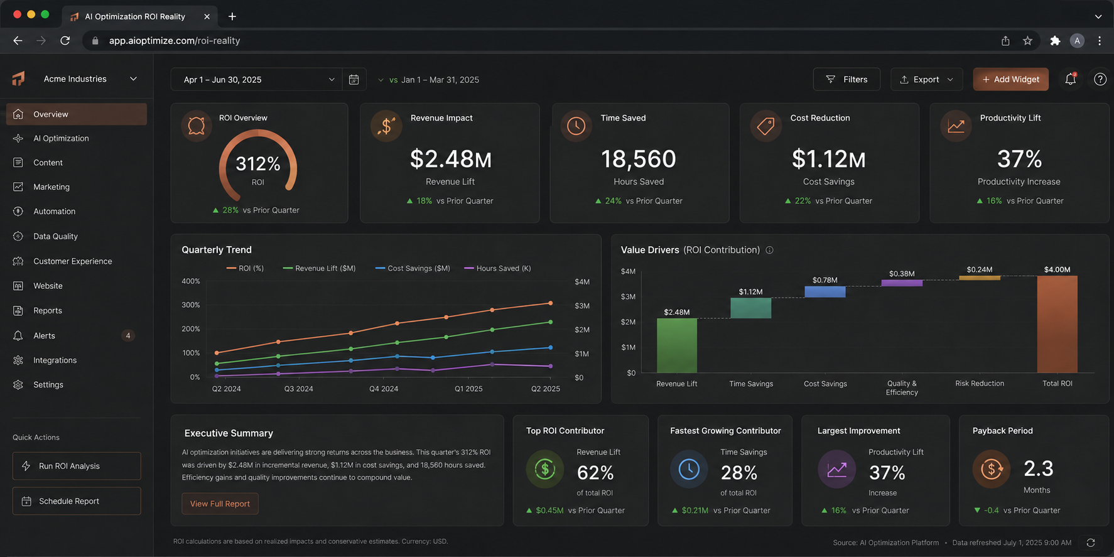Click the $2.48M Revenue Lift value
This screenshot has height=557, width=1114.
(450, 159)
